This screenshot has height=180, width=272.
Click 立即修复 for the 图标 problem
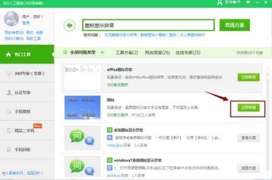[x=248, y=108]
